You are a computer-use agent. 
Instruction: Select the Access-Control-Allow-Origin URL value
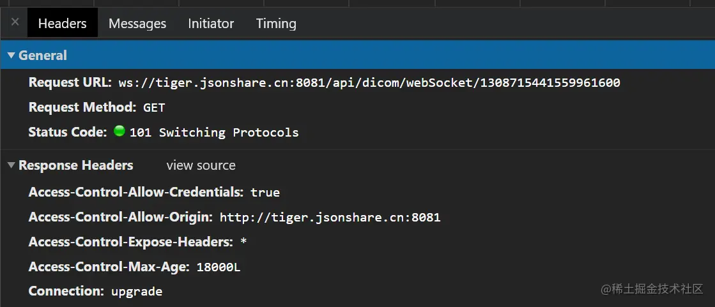click(x=330, y=217)
